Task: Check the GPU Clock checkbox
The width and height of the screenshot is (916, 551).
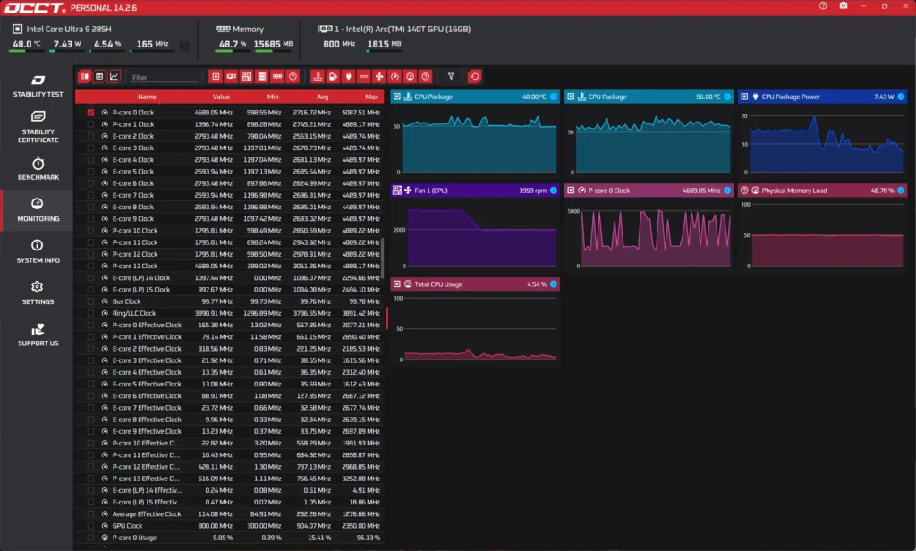Action: (x=90, y=526)
